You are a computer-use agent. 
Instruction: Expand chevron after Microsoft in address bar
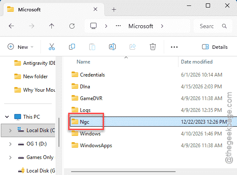pyautogui.click(x=162, y=26)
